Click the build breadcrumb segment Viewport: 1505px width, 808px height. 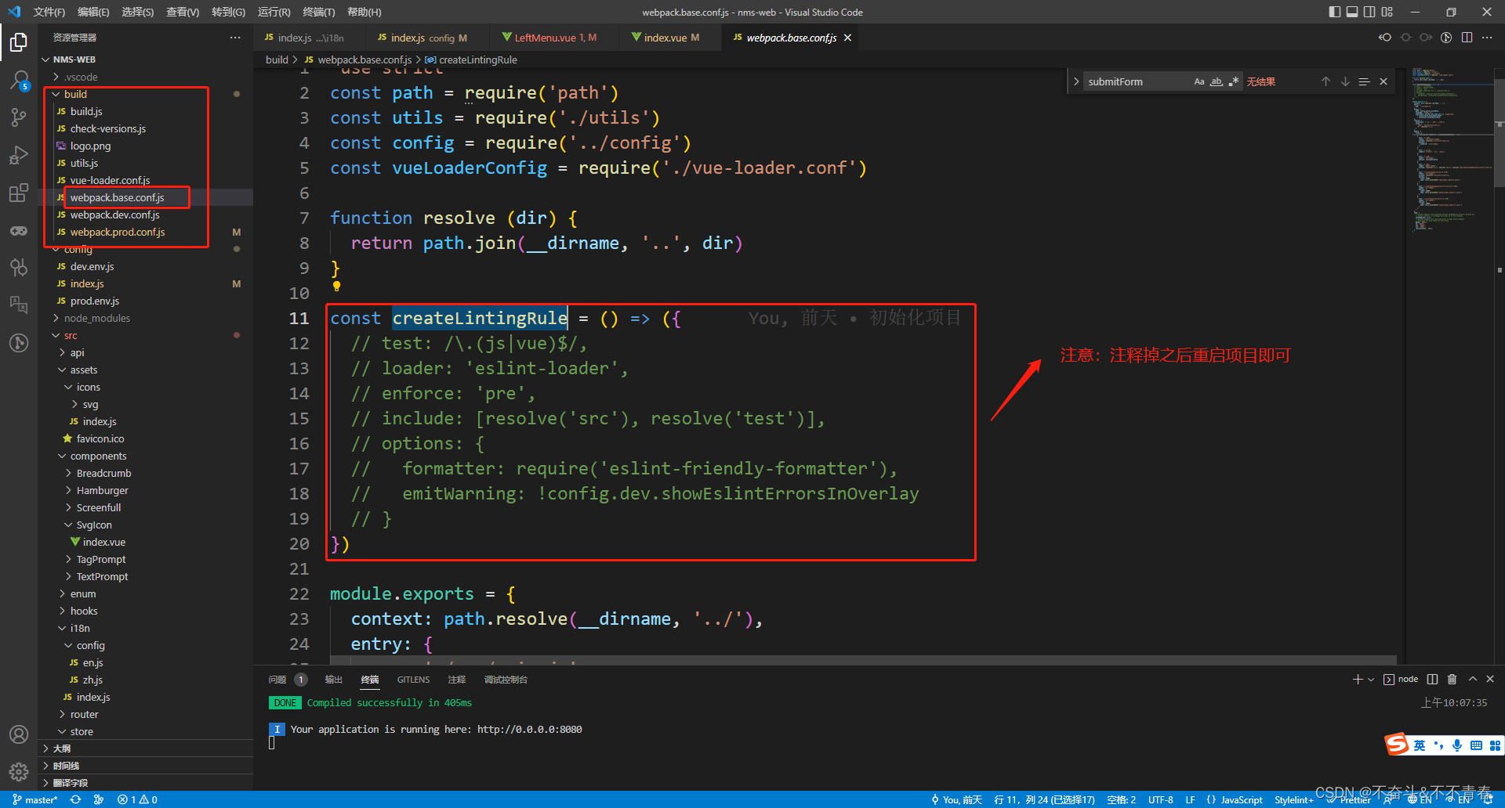[x=277, y=60]
